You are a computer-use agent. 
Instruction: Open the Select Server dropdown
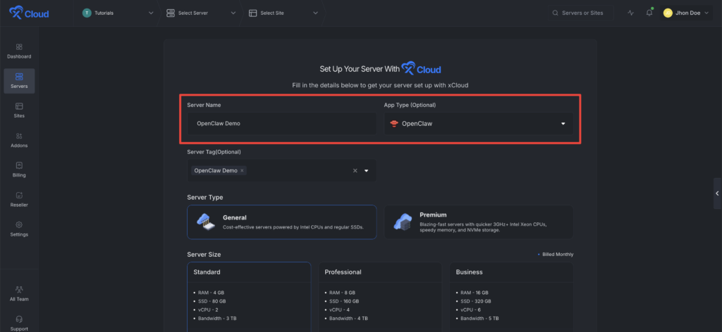[x=200, y=13]
